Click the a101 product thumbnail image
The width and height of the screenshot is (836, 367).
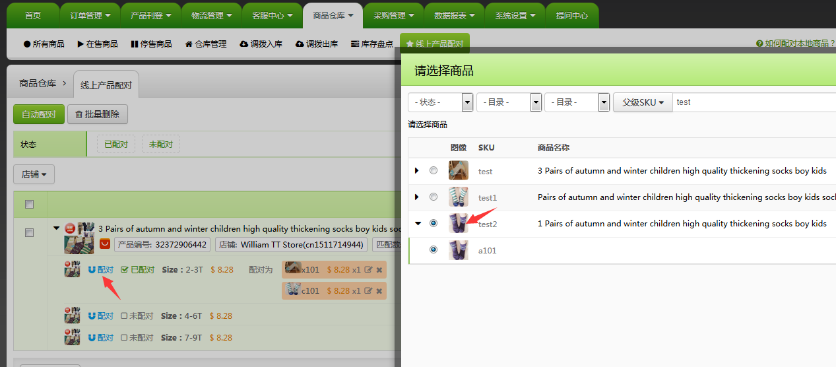pyautogui.click(x=459, y=250)
